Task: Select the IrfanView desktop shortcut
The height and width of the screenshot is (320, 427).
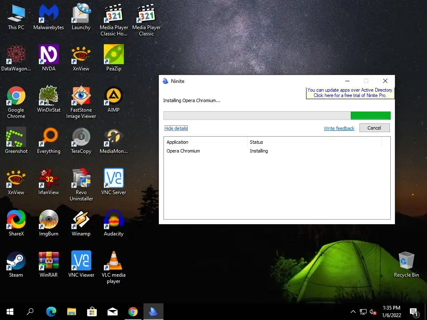Action: 48,182
